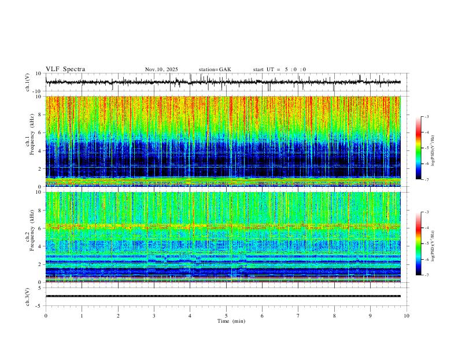
Task: Click the '8' tick on the time axis
Action: [x=334, y=316]
